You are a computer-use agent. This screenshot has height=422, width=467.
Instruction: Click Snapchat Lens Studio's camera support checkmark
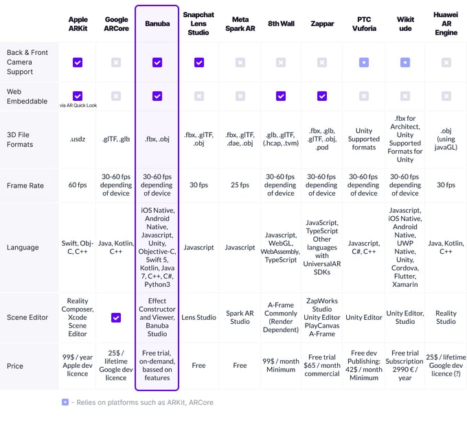[198, 62]
